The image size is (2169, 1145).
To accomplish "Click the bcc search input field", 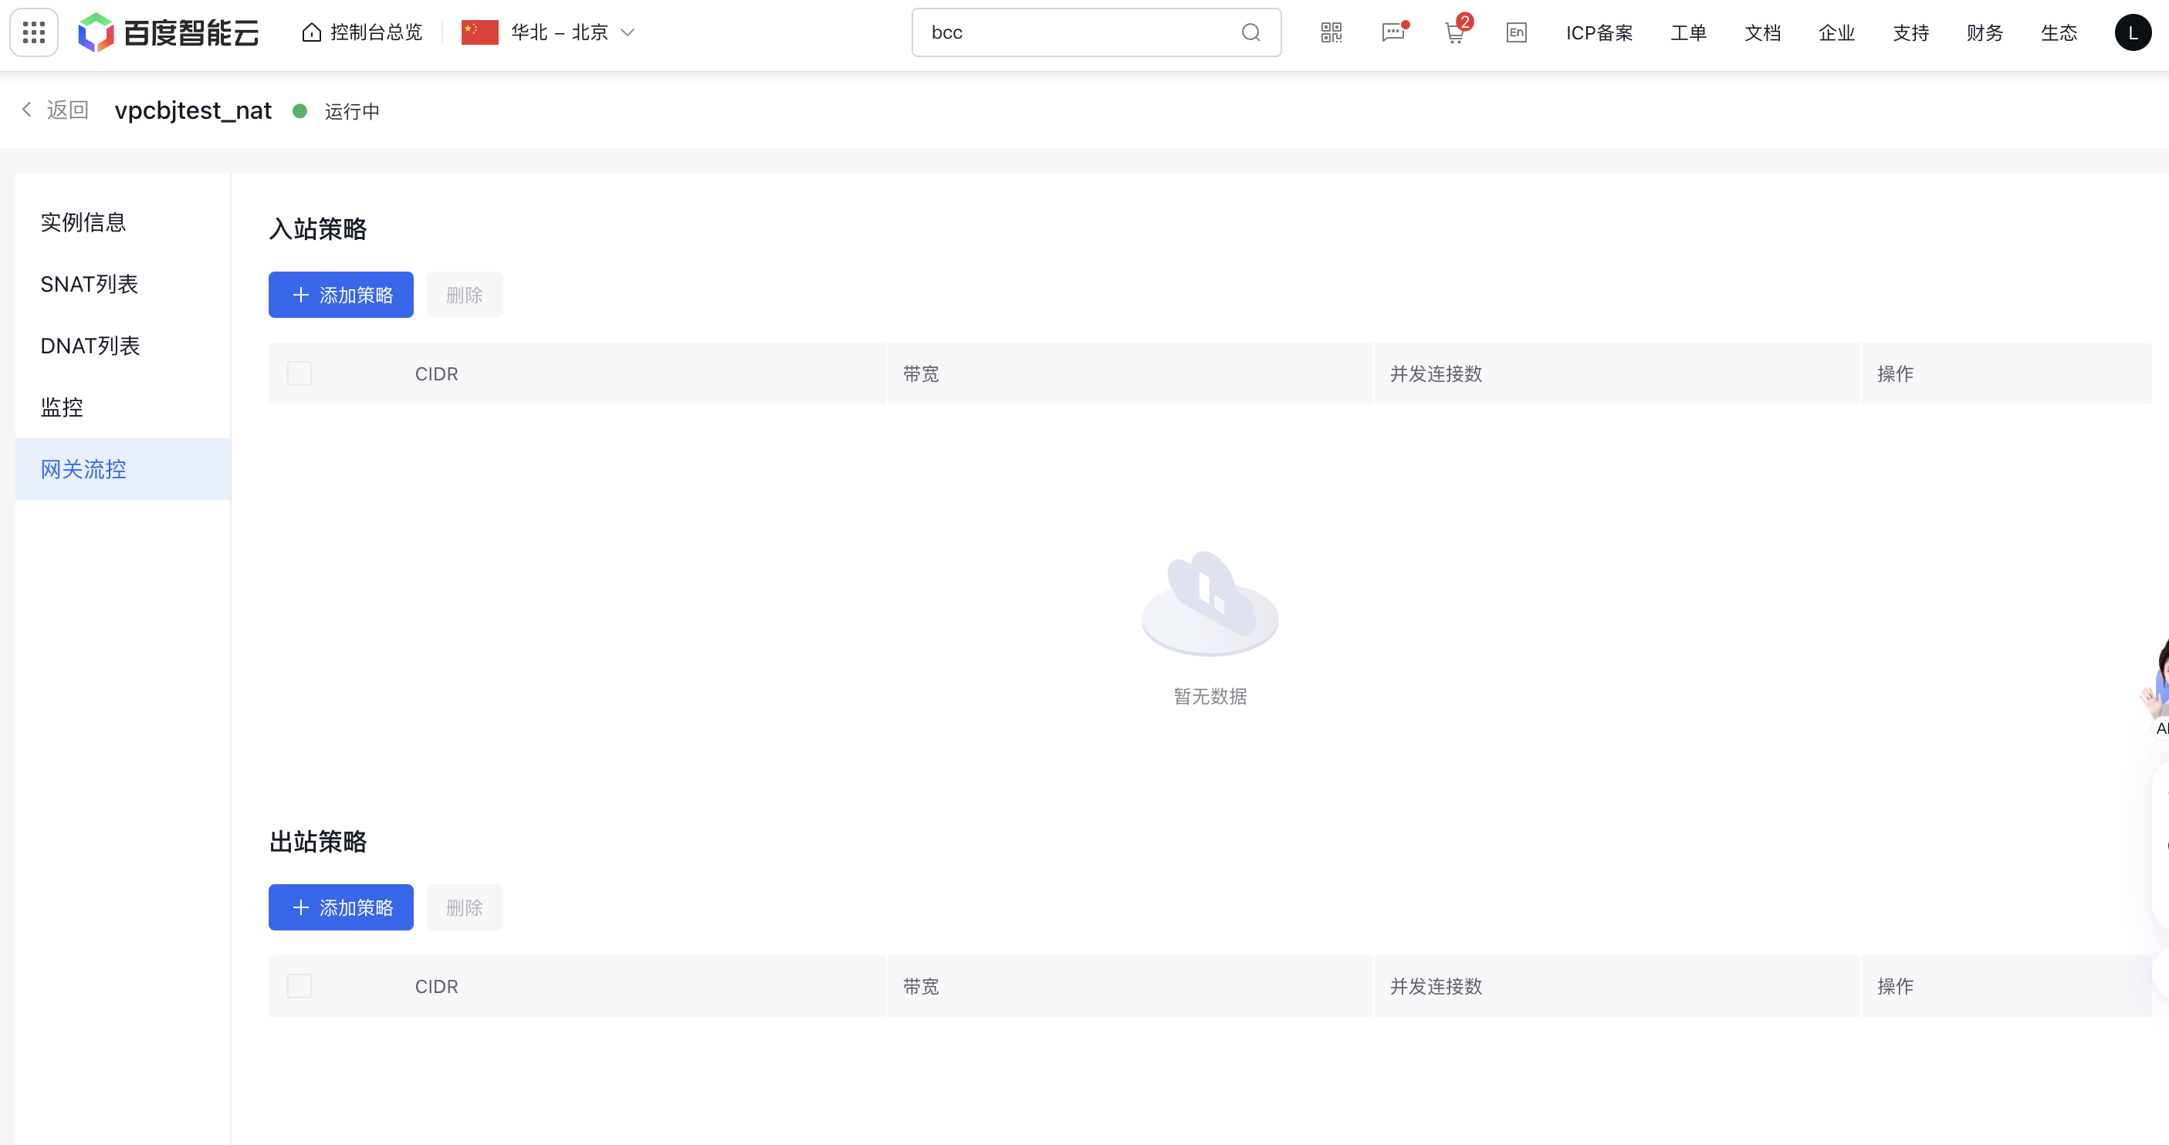I will (x=1078, y=32).
